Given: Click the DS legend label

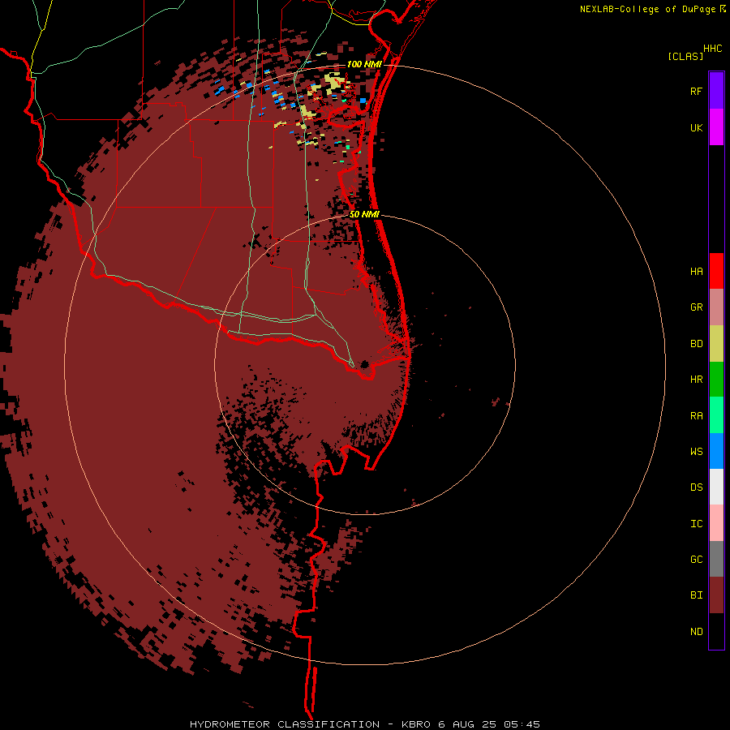Looking at the screenshot, I should [696, 487].
